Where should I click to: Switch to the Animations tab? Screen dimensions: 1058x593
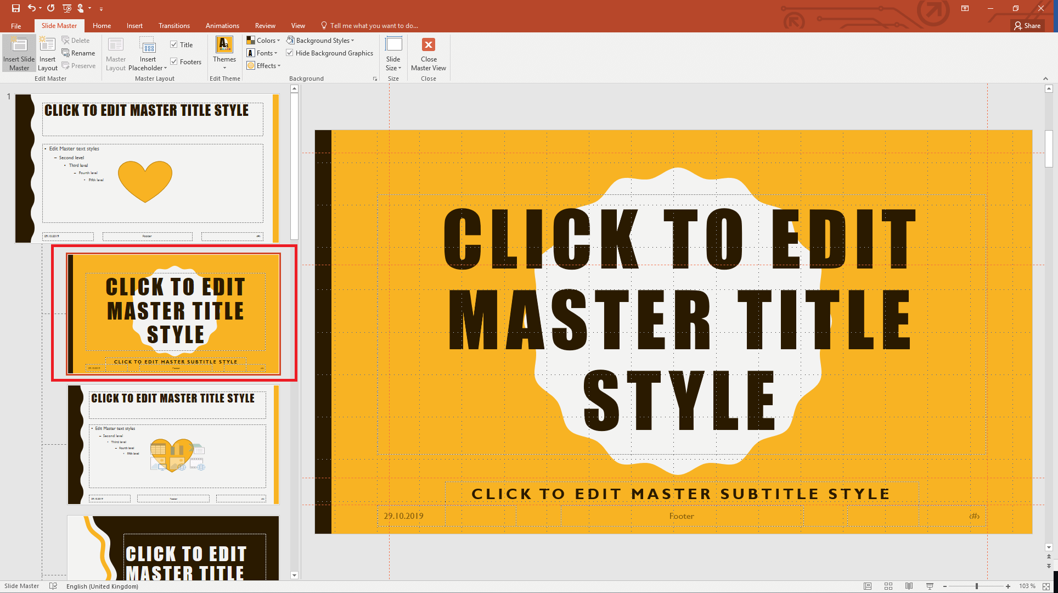click(222, 25)
